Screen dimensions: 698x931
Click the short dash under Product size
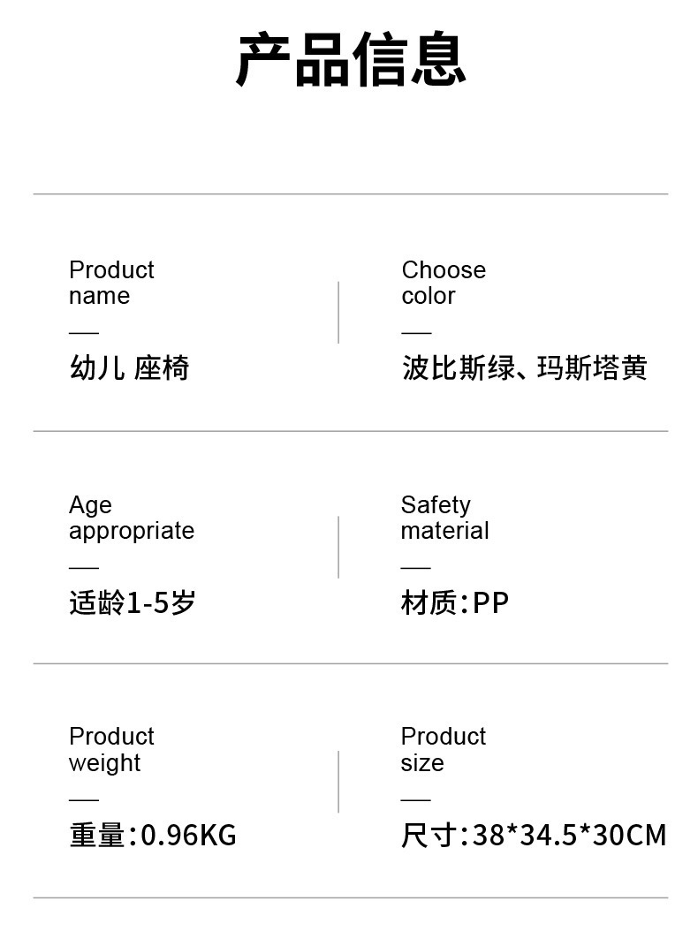pos(416,800)
